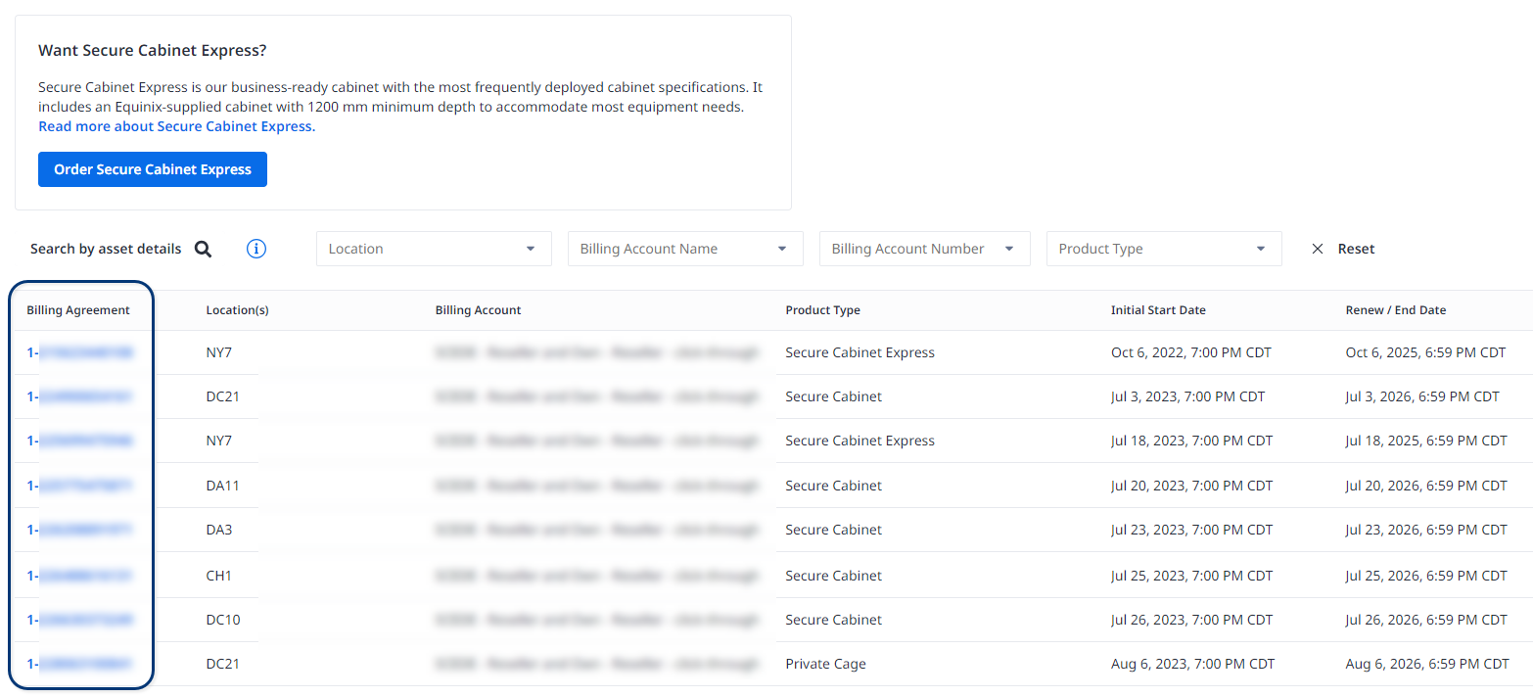
Task: Open the info icon beside the search
Action: (x=256, y=249)
